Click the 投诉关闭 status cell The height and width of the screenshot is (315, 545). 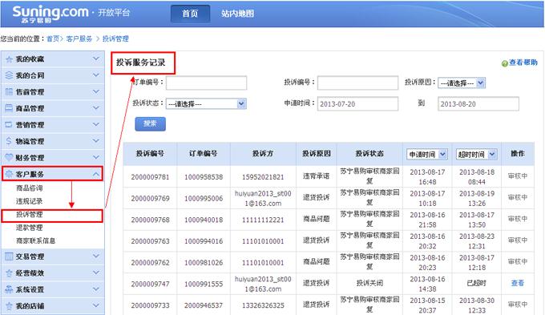pos(369,283)
